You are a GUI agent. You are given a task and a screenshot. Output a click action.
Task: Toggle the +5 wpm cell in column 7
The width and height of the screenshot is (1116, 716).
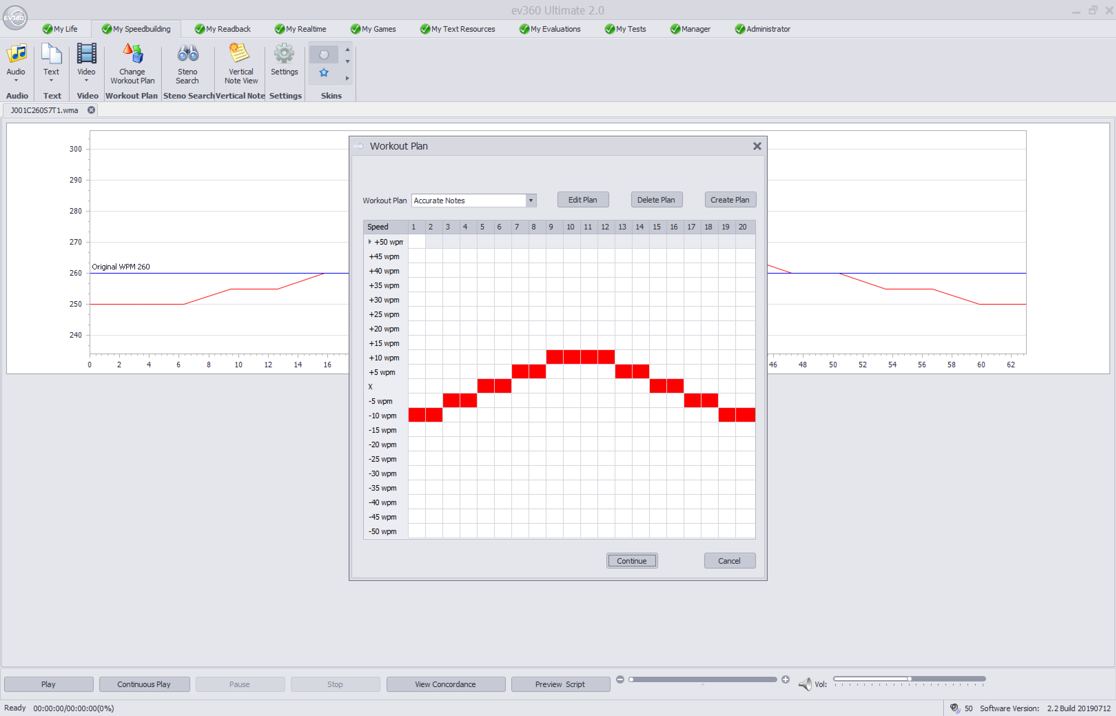(520, 371)
